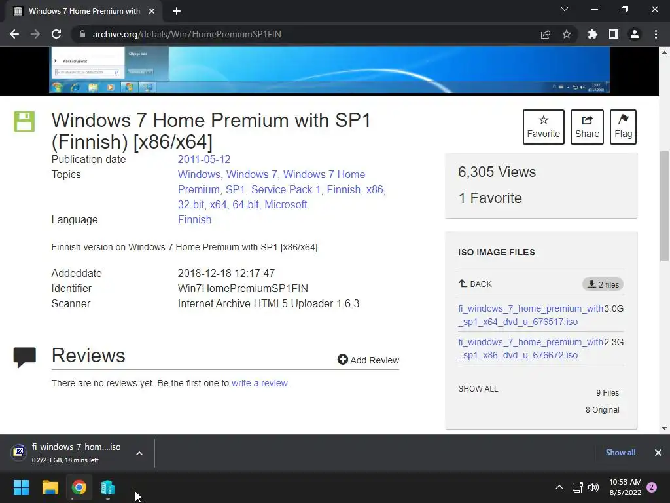The image size is (670, 503).
Task: Follow the Service Pack 1 topic link
Action: pyautogui.click(x=286, y=189)
